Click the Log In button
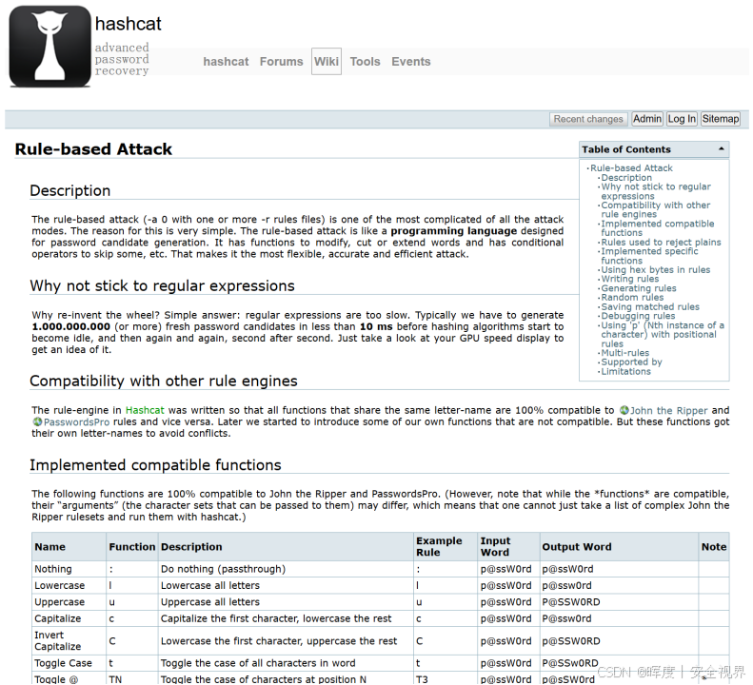 pos(682,119)
